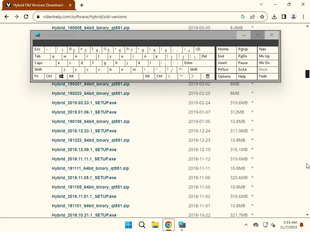Click the Enter key on keyboard
The height and width of the screenshot is (232, 310).
(x=199, y=63)
